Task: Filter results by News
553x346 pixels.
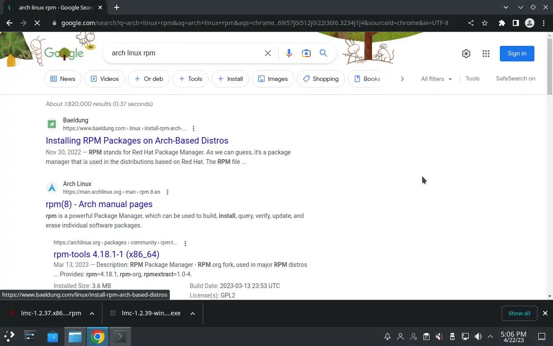Action: (63, 79)
